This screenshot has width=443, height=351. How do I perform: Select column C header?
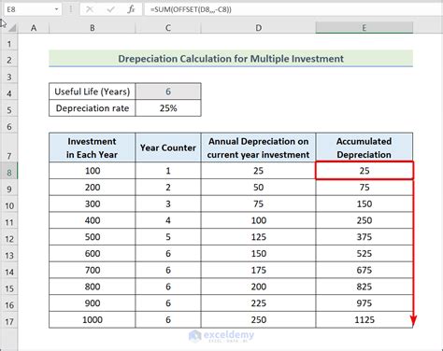tap(168, 28)
